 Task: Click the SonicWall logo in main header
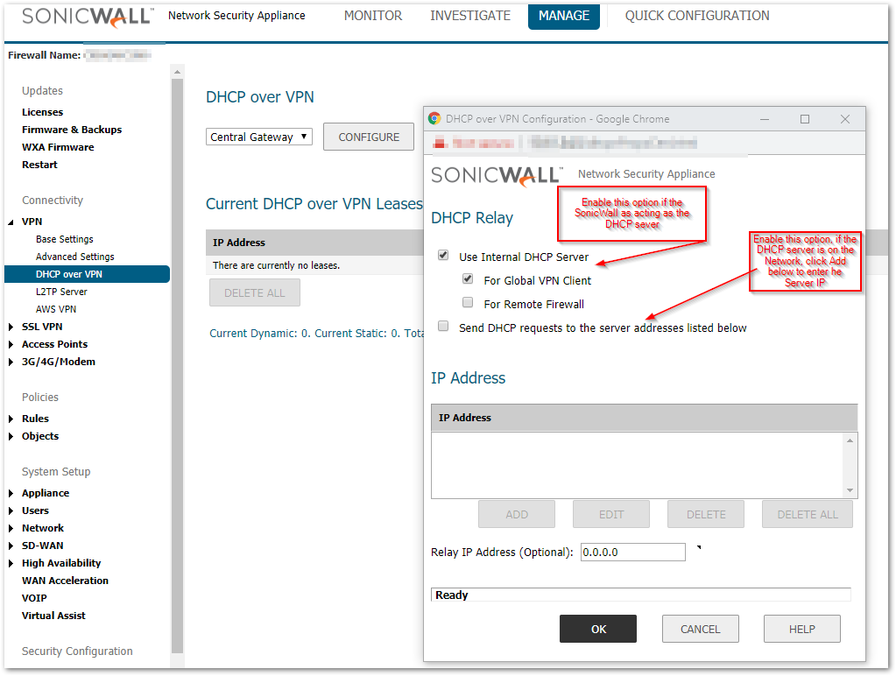pos(86,17)
